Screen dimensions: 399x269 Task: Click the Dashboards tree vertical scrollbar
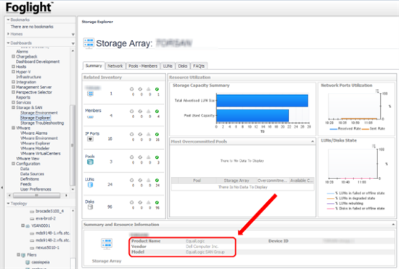73,145
